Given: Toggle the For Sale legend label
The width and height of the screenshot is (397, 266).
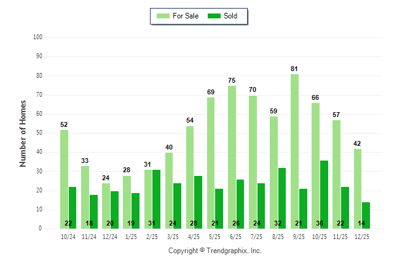Looking at the screenshot, I should click(186, 16).
